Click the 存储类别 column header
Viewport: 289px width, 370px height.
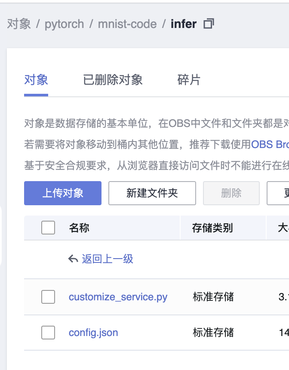[x=212, y=228]
